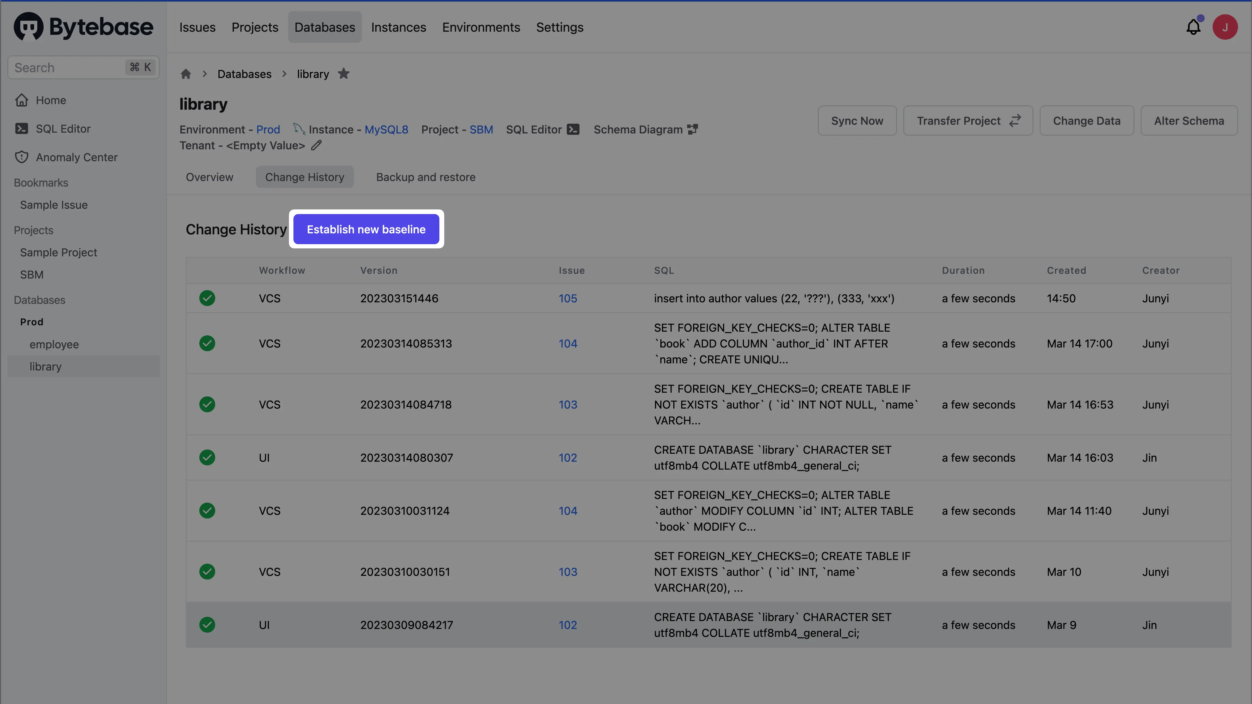Viewport: 1252px width, 704px height.
Task: Select employee database in sidebar
Action: pos(54,345)
